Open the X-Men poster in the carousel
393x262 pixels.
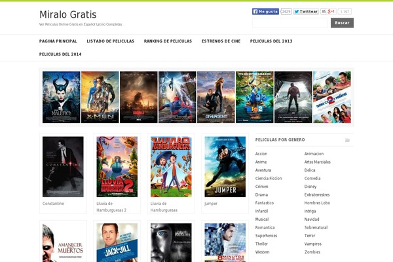[x=100, y=98]
